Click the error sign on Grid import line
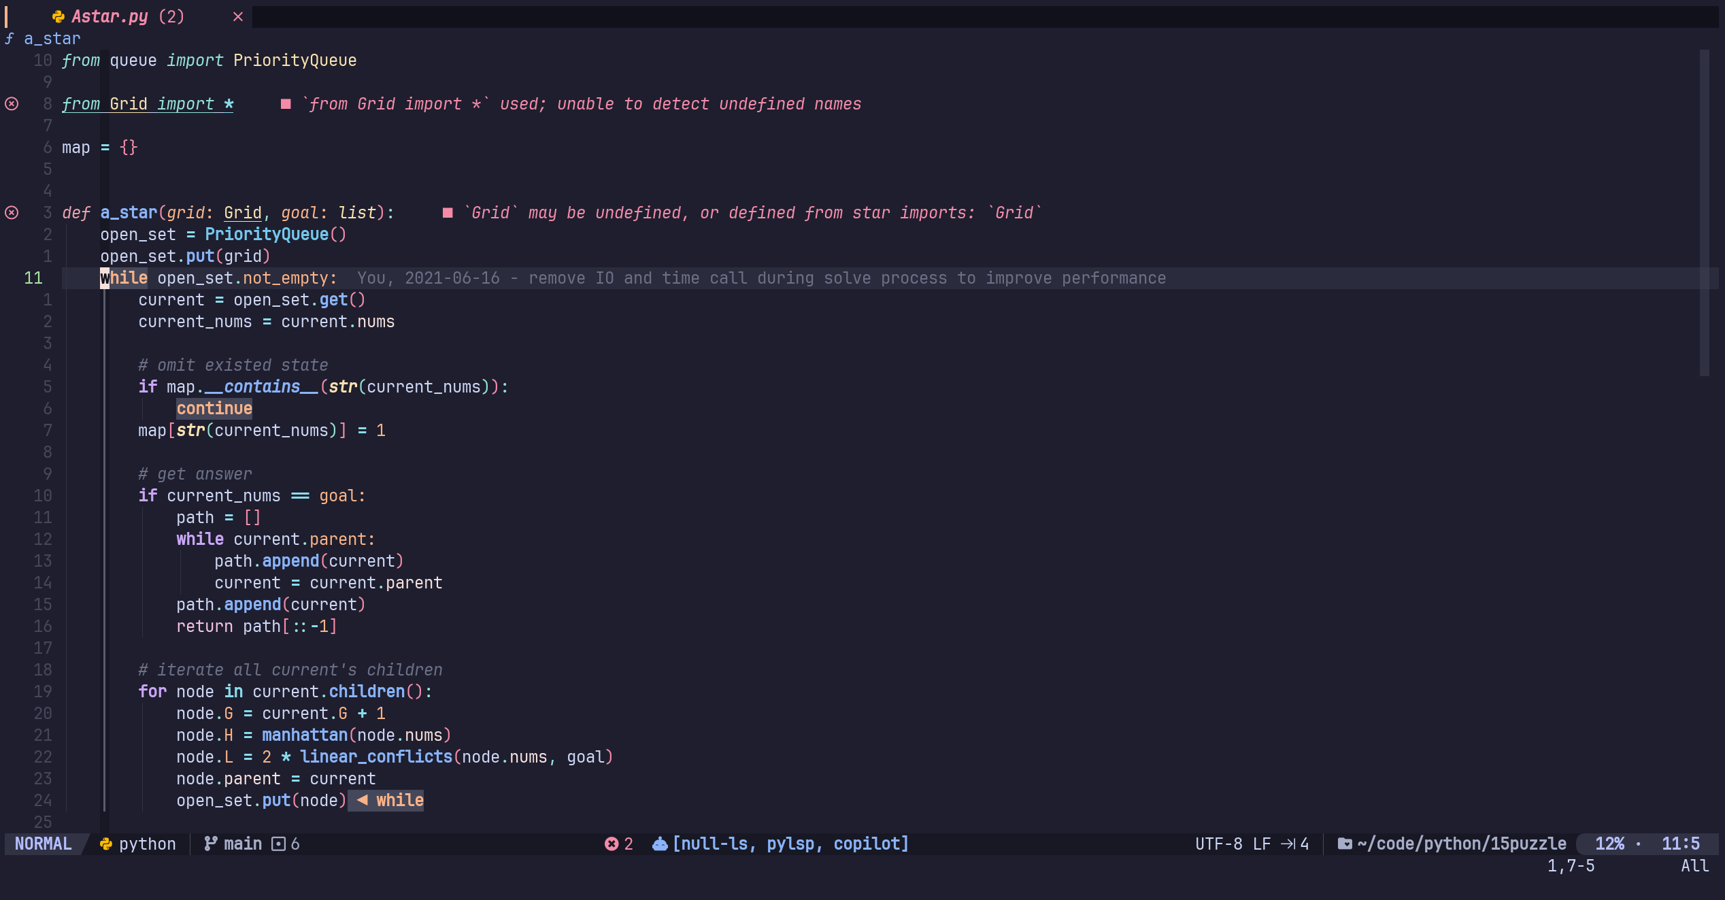Screen dimensions: 1725x900 tap(12, 104)
